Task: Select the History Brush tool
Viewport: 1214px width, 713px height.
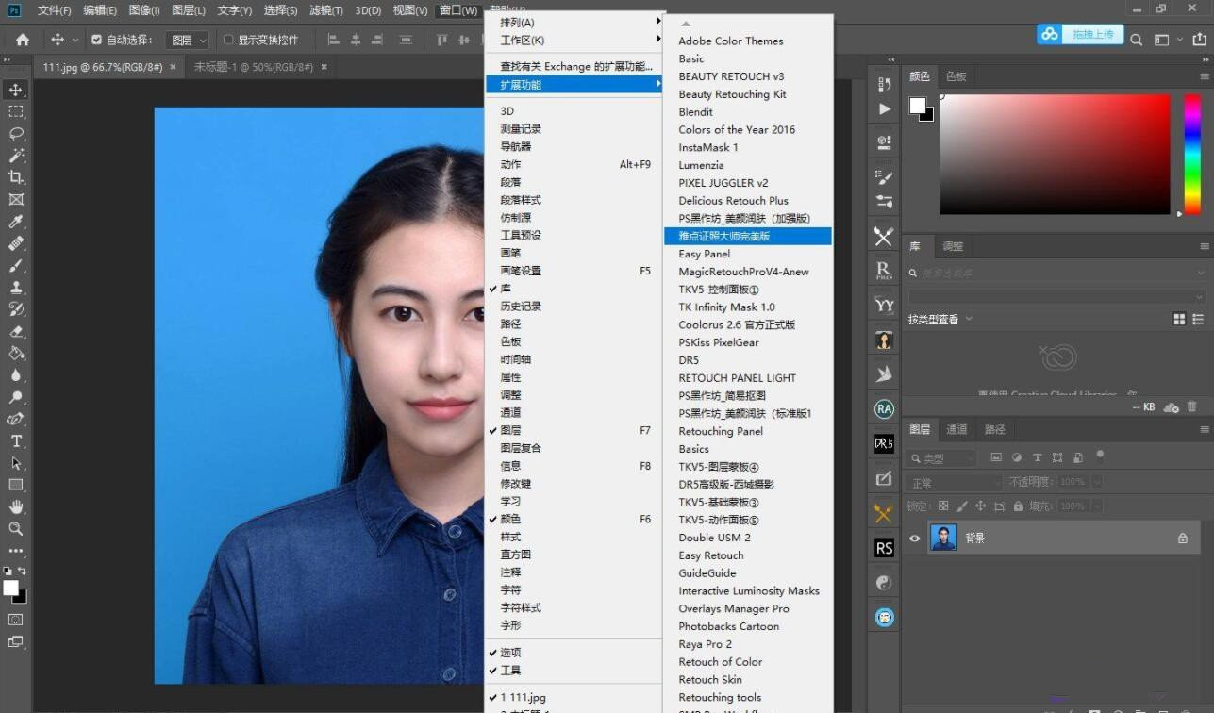Action: pyautogui.click(x=16, y=309)
